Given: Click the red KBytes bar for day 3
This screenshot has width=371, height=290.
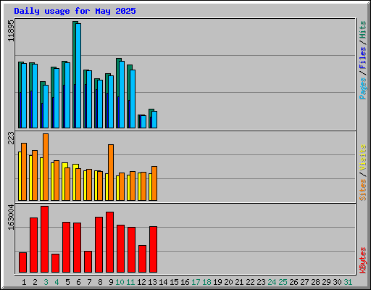Looking at the screenshot, I should 45,239.
